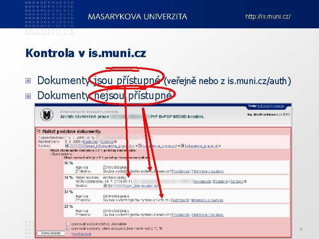Image resolution: width=319 pixels, height=239 pixels.
Task: Open Podobnosti link in the 88 % result
Action: coord(180,171)
